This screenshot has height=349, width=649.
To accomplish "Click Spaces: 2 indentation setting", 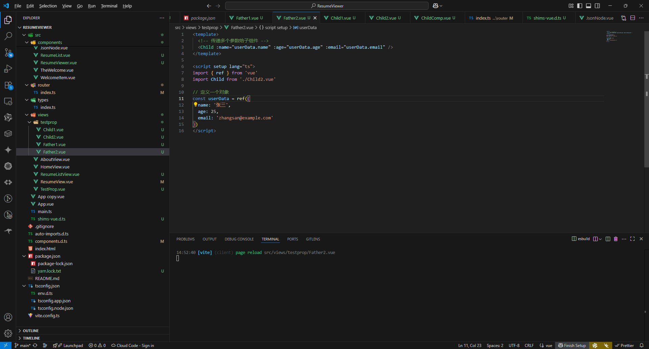I will point(495,345).
